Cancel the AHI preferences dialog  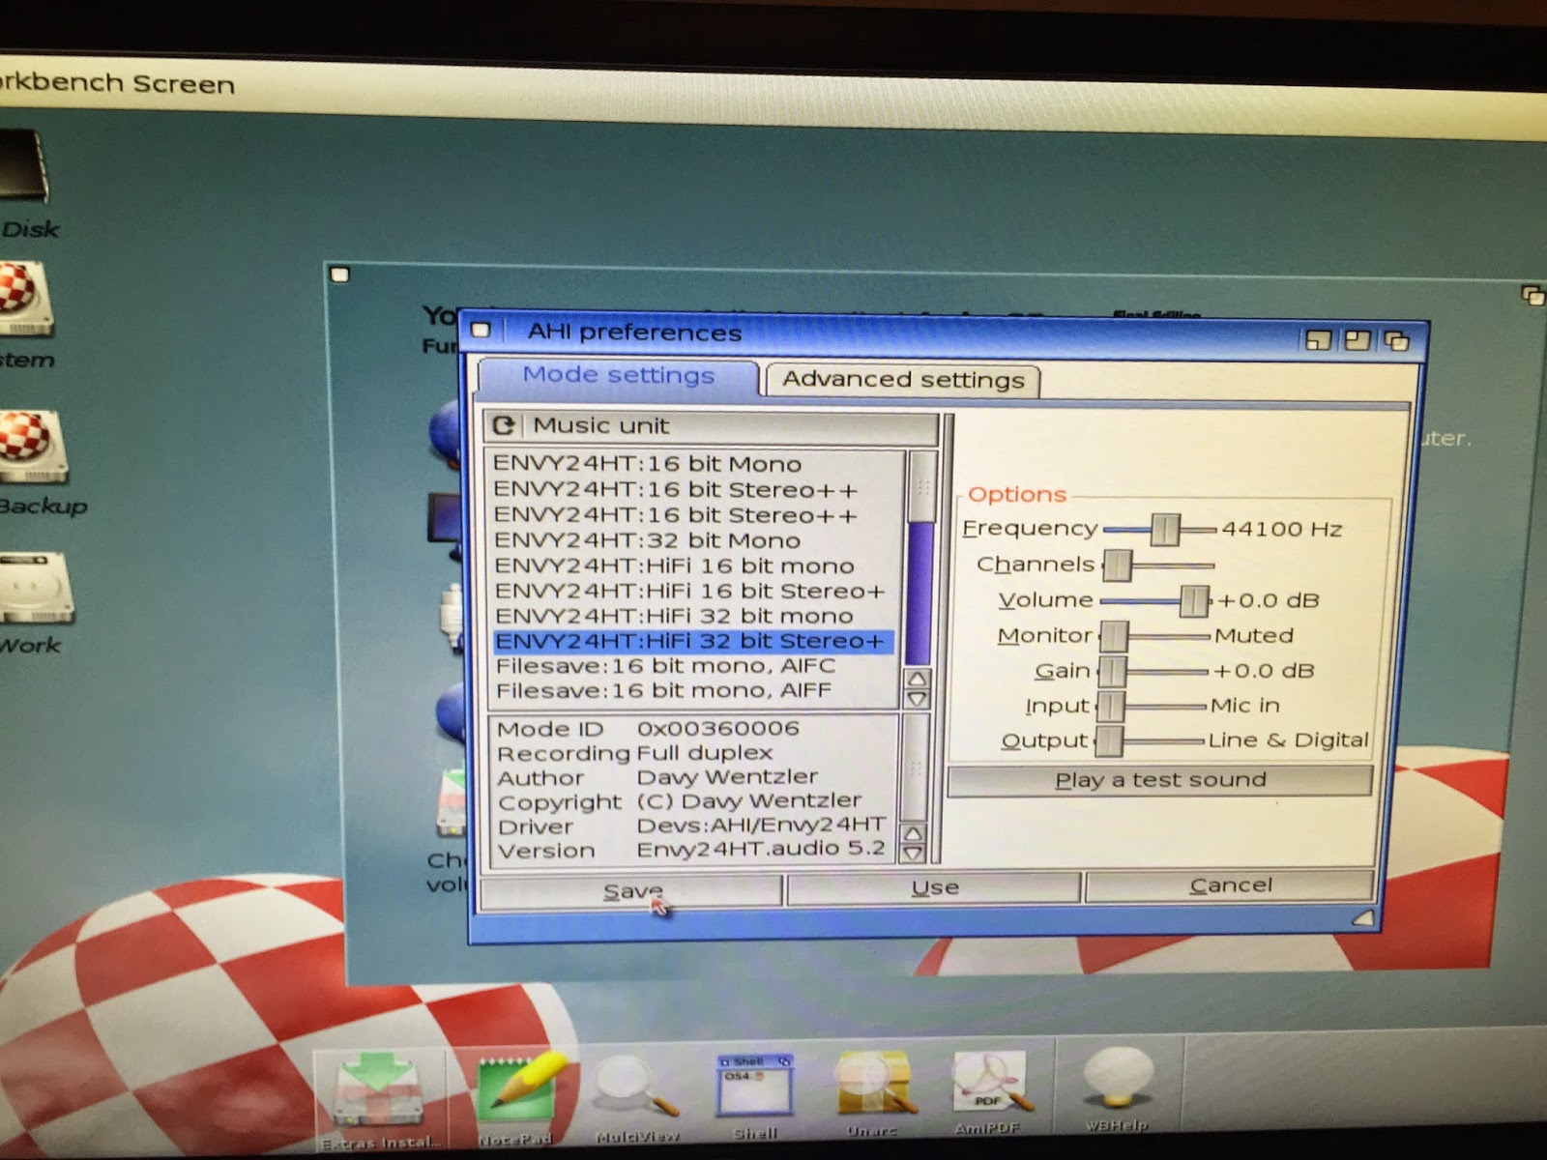pyautogui.click(x=1230, y=885)
